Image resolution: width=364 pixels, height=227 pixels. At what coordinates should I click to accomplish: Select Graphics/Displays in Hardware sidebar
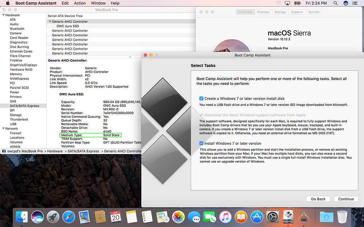click(x=23, y=65)
